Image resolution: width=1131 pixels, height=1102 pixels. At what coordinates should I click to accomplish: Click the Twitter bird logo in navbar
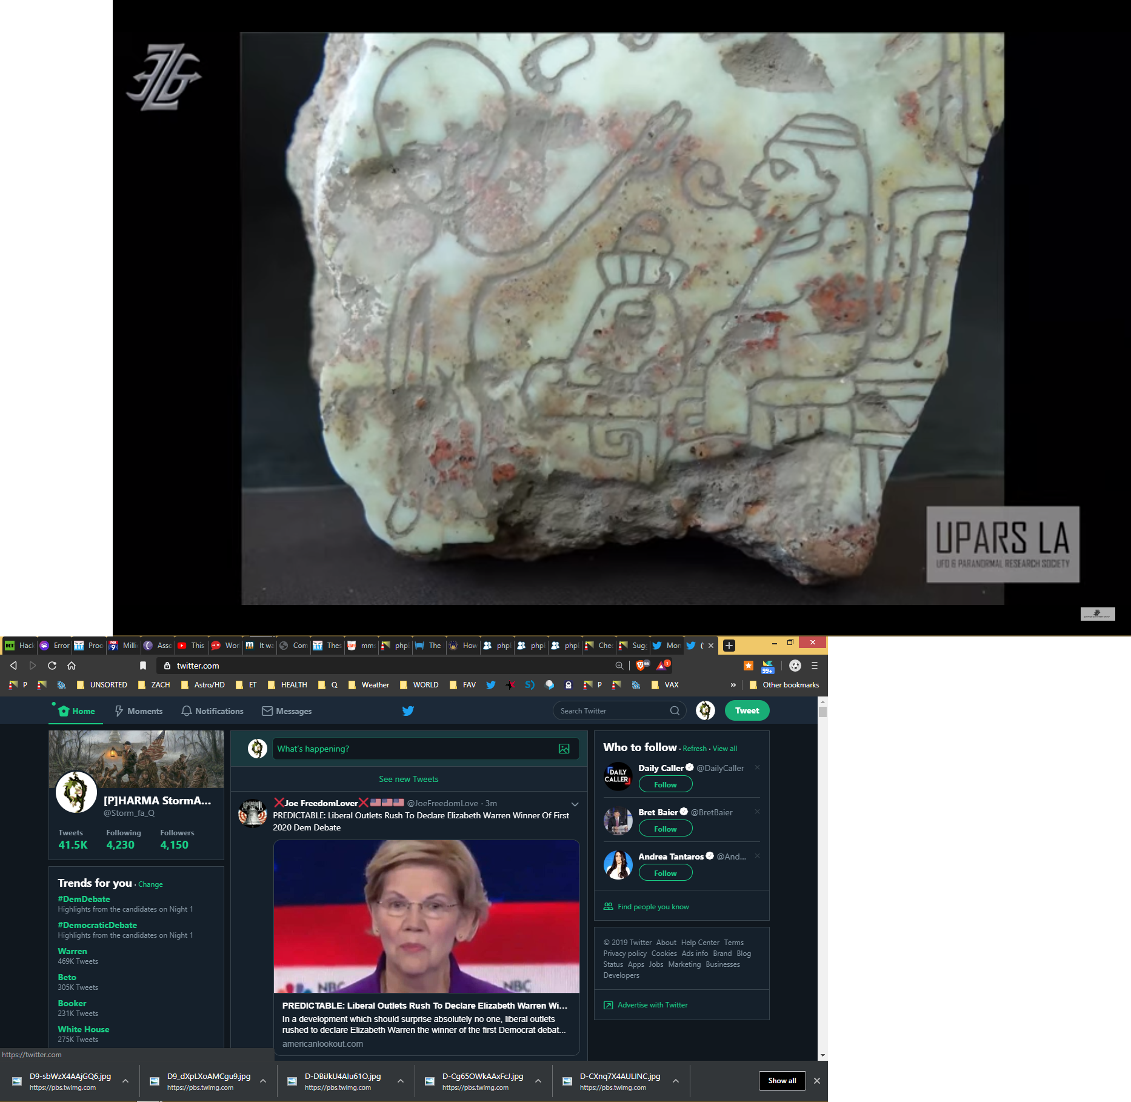[408, 710]
